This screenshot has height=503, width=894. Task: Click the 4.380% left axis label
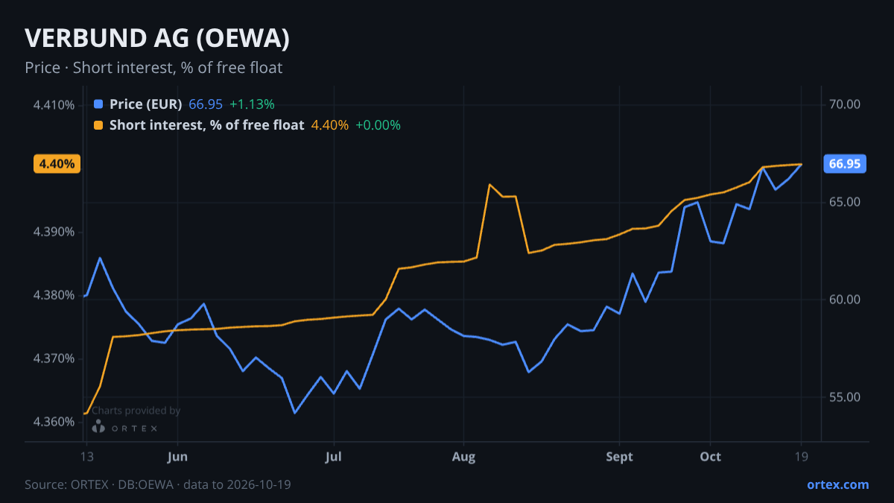click(54, 295)
